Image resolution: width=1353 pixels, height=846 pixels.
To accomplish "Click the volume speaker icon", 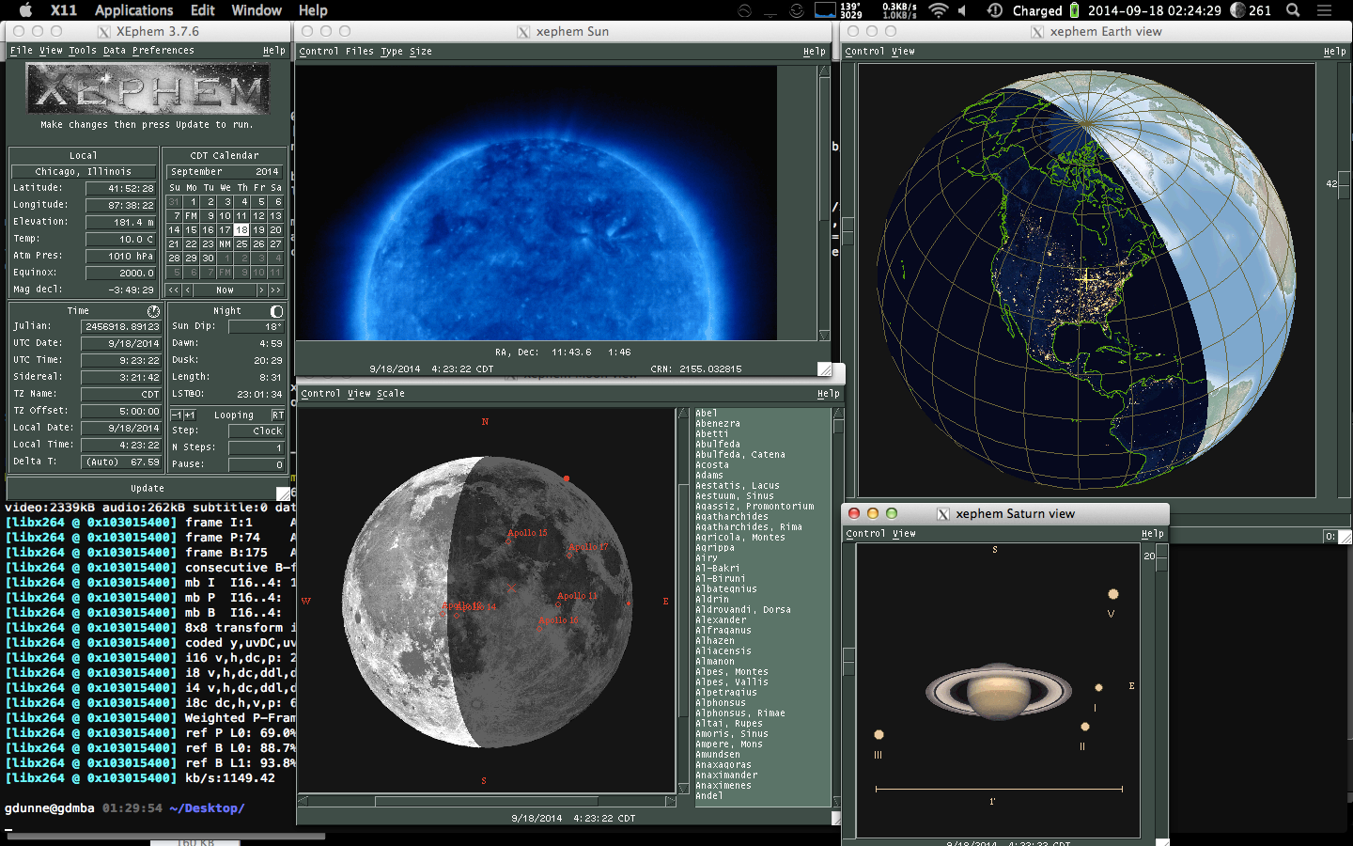I will click(x=962, y=10).
